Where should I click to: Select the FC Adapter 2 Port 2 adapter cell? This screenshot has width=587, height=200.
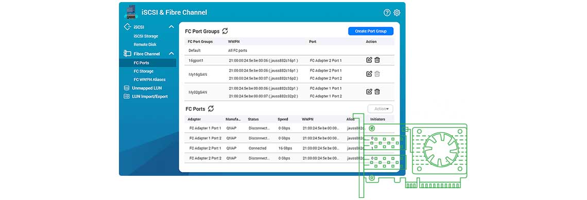[205, 158]
